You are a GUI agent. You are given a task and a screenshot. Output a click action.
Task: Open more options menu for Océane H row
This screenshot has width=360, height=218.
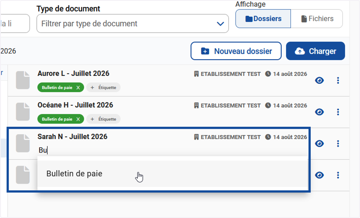point(338,112)
